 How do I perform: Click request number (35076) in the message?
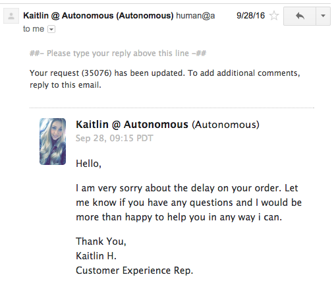(x=97, y=73)
